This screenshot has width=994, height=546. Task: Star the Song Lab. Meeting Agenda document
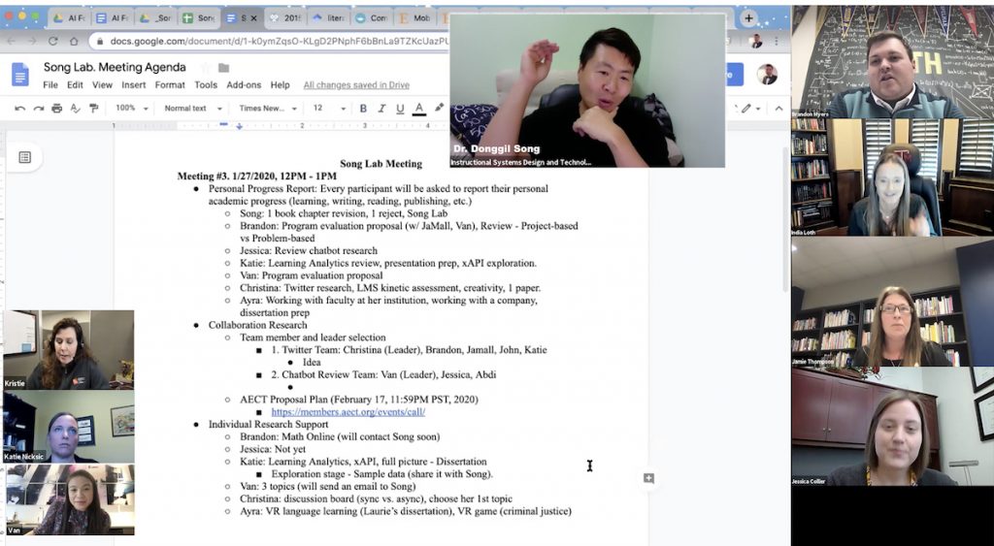[x=205, y=68]
